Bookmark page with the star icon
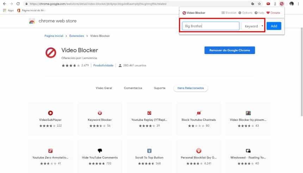The height and width of the screenshot is (173, 303). point(259,4)
